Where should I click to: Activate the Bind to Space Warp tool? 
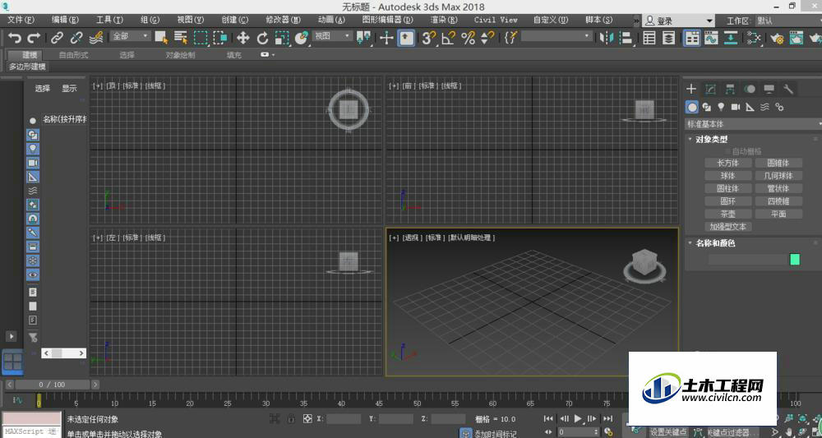click(96, 38)
